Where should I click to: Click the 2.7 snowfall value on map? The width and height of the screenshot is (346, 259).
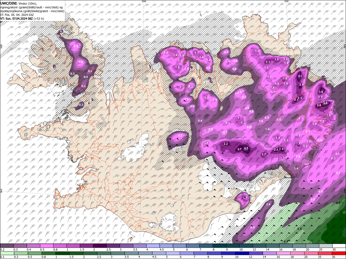pos(239,149)
